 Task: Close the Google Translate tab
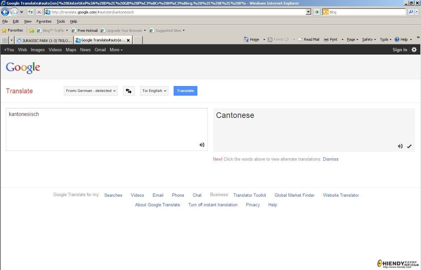tap(128, 40)
